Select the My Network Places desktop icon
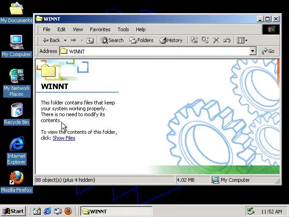The width and height of the screenshot is (289, 217). coord(17,83)
